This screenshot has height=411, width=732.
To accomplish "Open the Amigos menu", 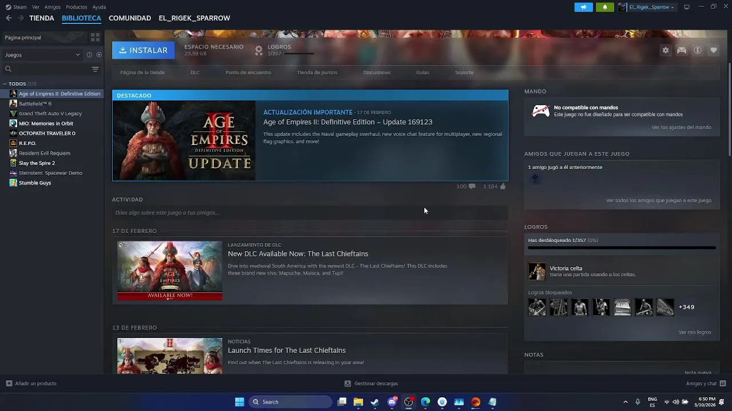I will pyautogui.click(x=53, y=7).
